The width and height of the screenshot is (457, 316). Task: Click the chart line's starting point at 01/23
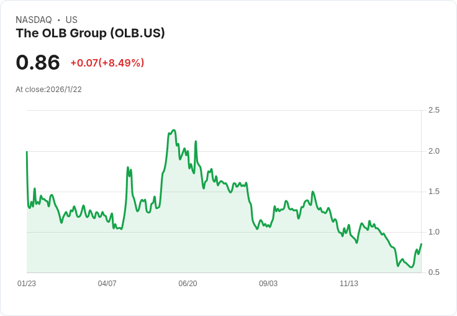click(x=27, y=152)
